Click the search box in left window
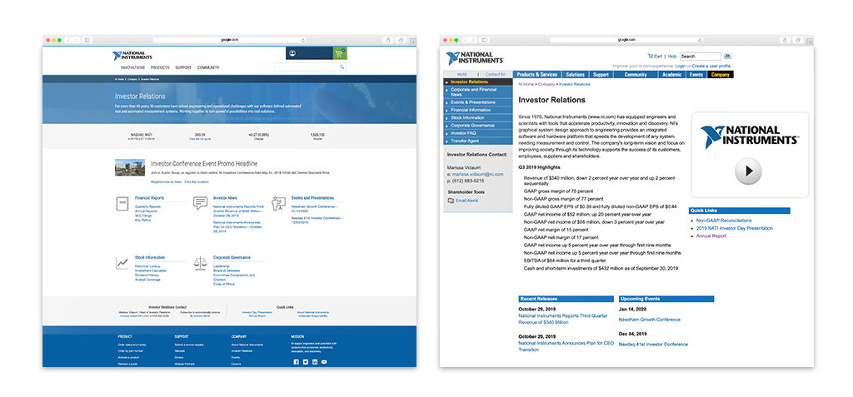Screen dimensions: 853x397 pos(311,67)
